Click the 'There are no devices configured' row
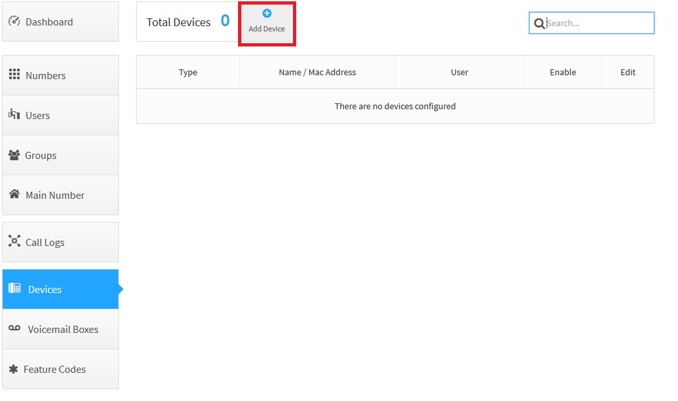678x401 pixels. click(395, 106)
